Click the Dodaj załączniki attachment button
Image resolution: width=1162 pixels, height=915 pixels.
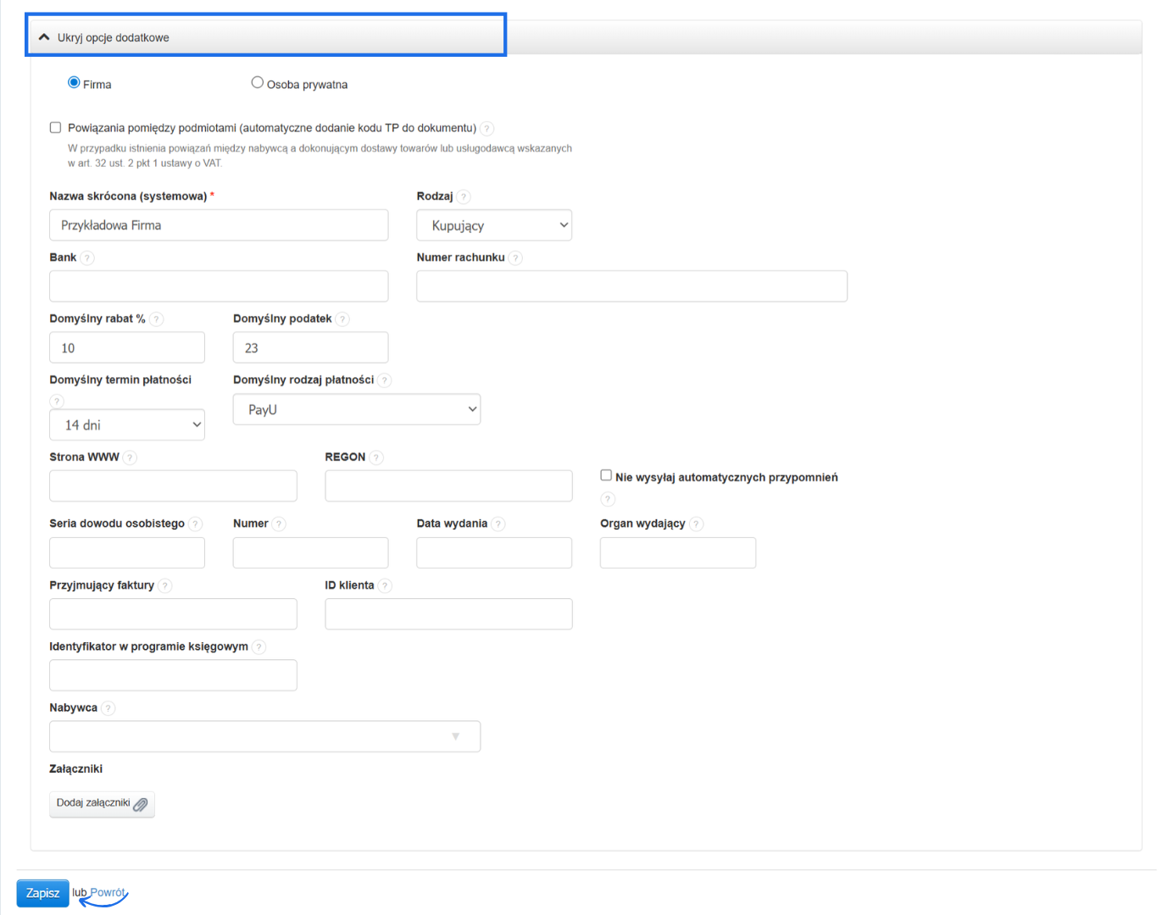tap(102, 803)
